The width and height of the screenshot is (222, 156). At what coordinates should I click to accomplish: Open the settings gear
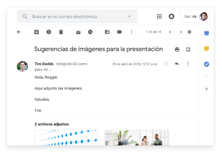[x=189, y=32]
